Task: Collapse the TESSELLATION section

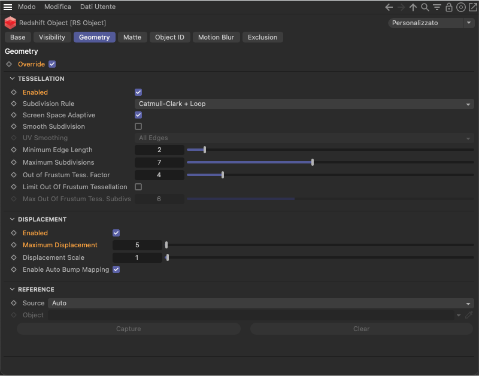Action: tap(12, 79)
